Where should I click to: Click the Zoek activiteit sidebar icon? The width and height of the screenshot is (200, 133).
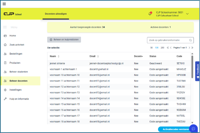[x=5, y=45]
